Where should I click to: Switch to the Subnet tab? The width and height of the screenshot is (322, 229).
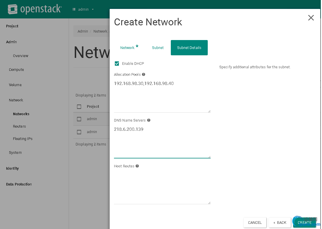click(x=158, y=48)
